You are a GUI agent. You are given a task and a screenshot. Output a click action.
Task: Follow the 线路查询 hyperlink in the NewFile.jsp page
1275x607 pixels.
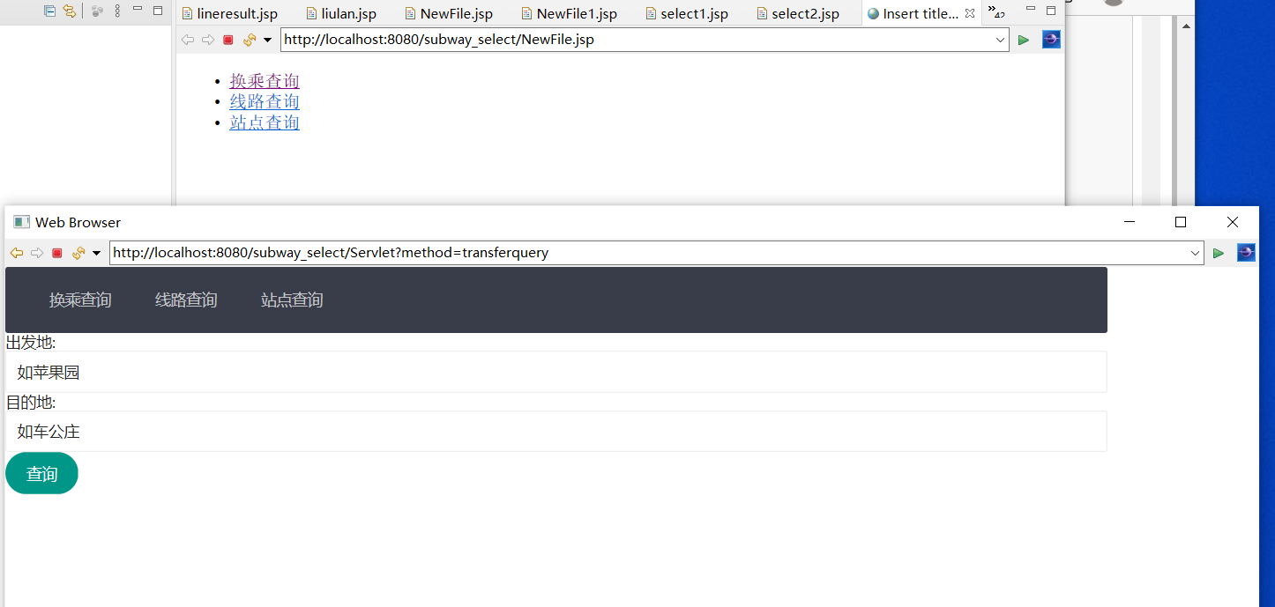click(265, 102)
